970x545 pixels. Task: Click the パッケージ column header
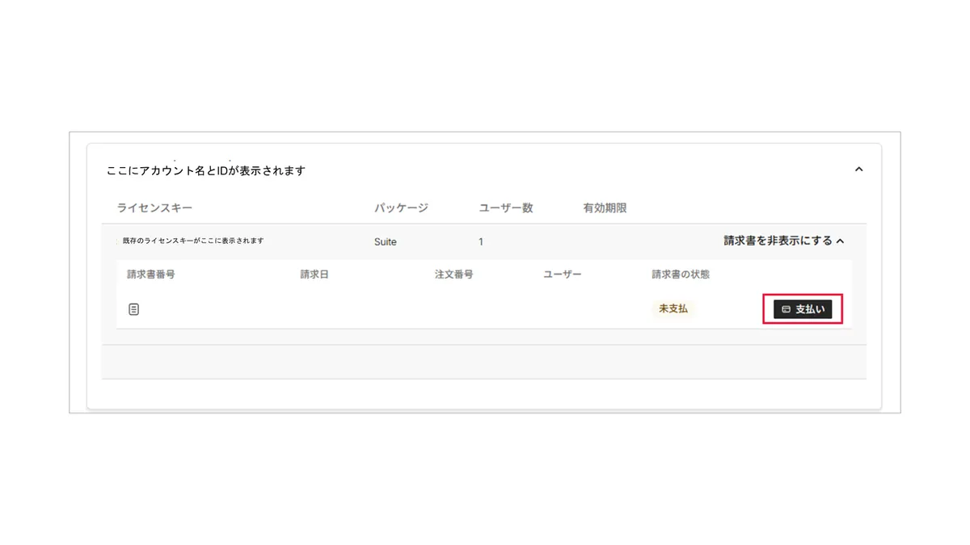pyautogui.click(x=401, y=208)
